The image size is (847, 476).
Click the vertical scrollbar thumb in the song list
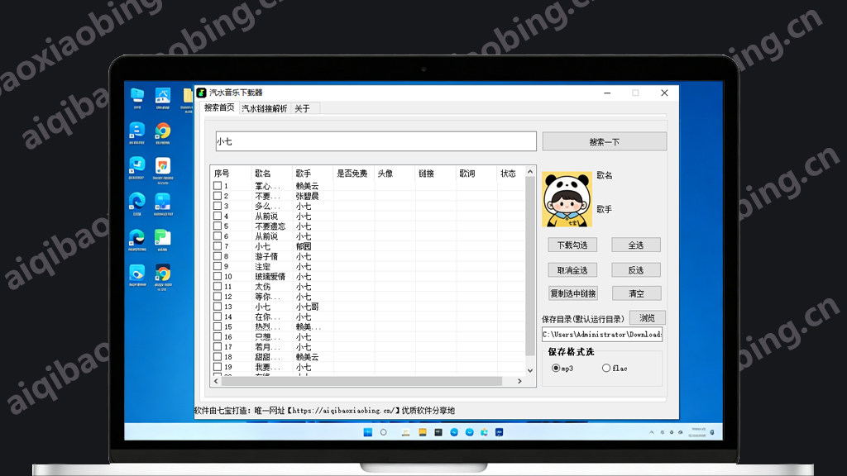click(530, 266)
